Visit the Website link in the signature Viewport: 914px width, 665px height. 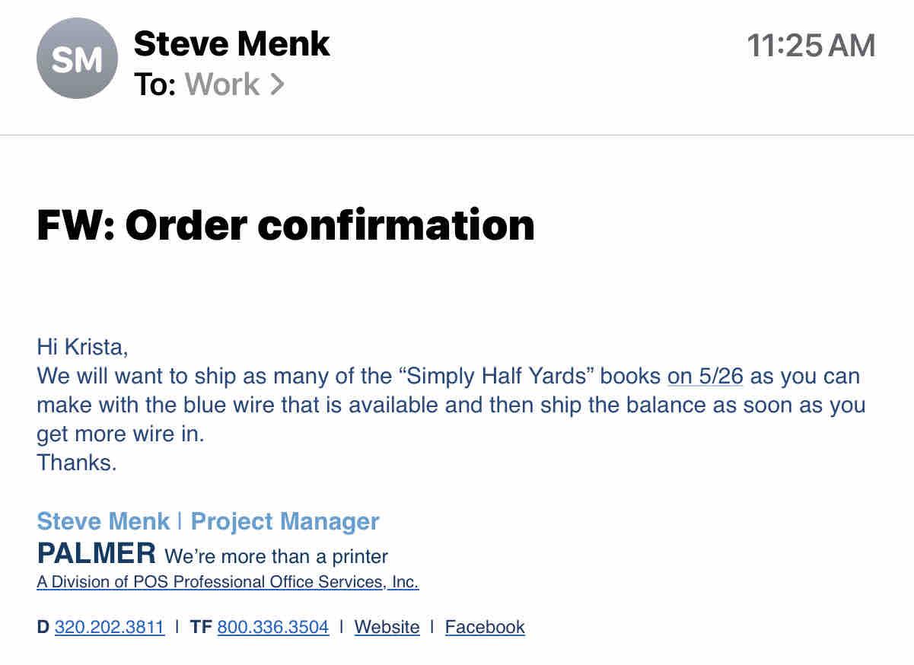(387, 627)
